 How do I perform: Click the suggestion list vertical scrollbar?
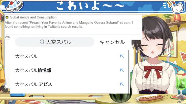129,72
